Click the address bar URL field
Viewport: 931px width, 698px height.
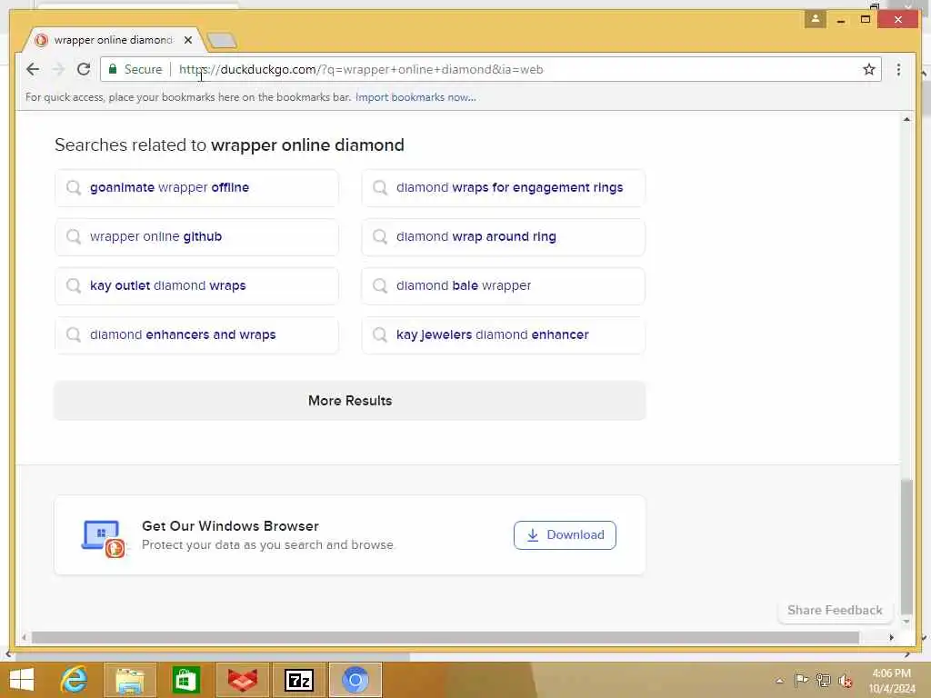tap(490, 69)
